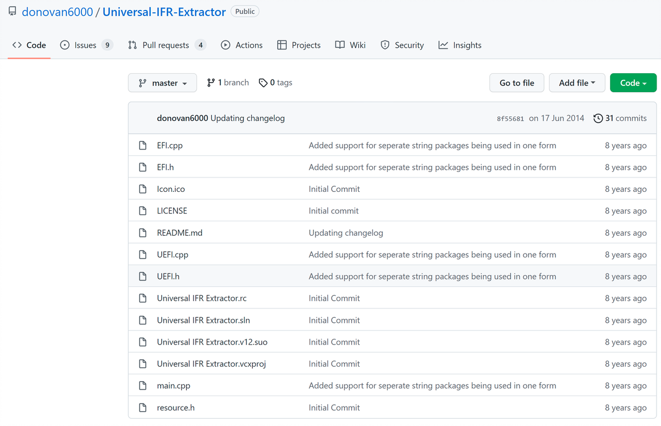Viewport: 661px width, 426px height.
Task: Click the file icon next to EFI.cpp
Action: click(143, 145)
